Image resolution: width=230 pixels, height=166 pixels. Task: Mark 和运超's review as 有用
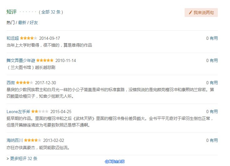(x=214, y=38)
